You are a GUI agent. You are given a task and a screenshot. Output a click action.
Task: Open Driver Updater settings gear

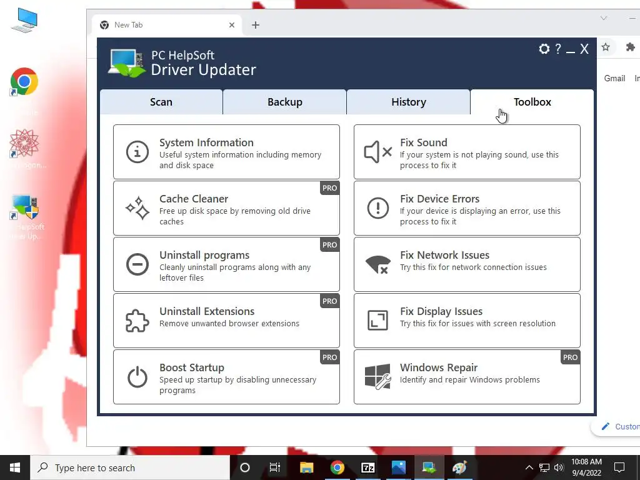(544, 49)
